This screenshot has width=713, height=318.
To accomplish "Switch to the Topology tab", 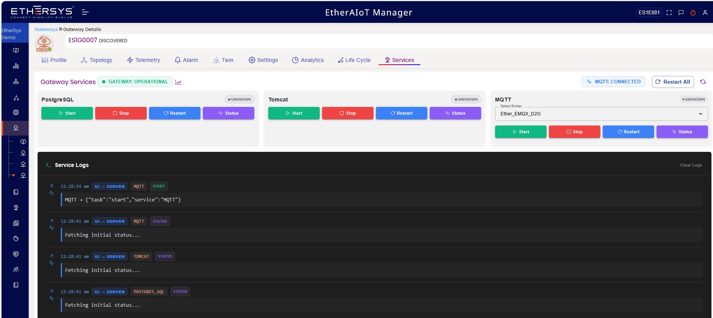I will click(x=96, y=60).
